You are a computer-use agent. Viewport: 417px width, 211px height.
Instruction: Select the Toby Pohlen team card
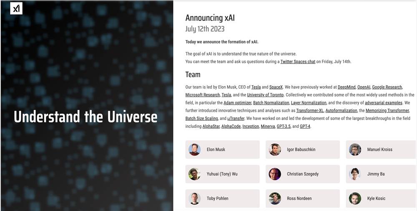pyautogui.click(x=222, y=198)
